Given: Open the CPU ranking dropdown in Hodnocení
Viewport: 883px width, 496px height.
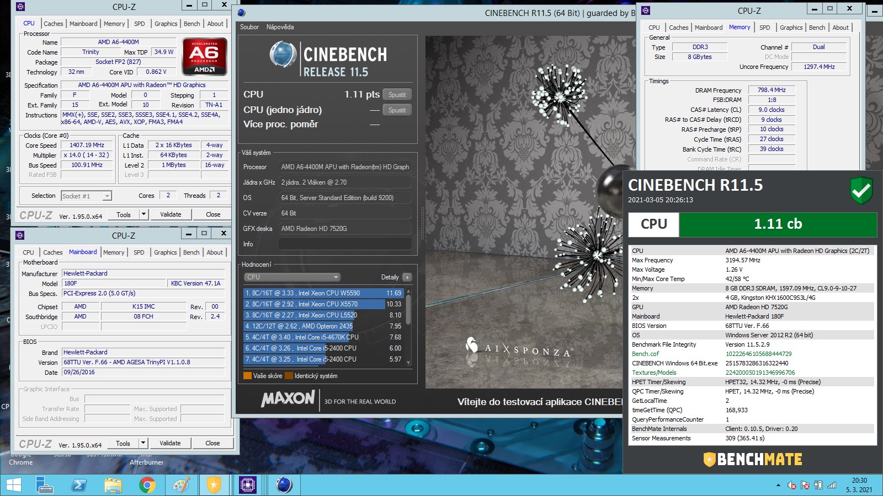Looking at the screenshot, I should click(x=292, y=277).
